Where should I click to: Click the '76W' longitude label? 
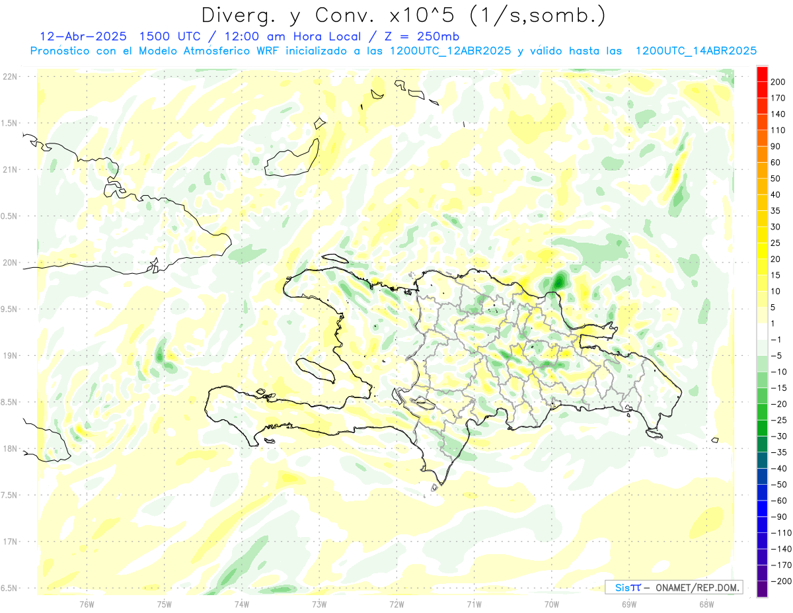click(x=87, y=604)
